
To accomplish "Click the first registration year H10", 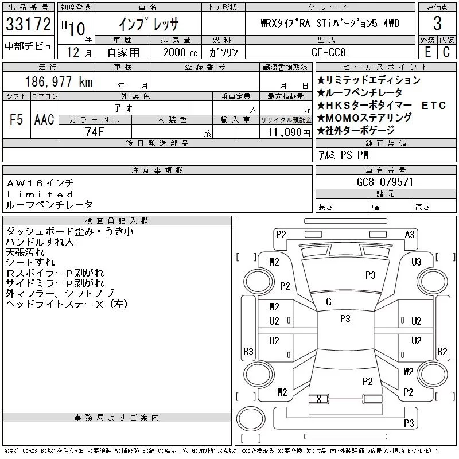I will [x=73, y=28].
